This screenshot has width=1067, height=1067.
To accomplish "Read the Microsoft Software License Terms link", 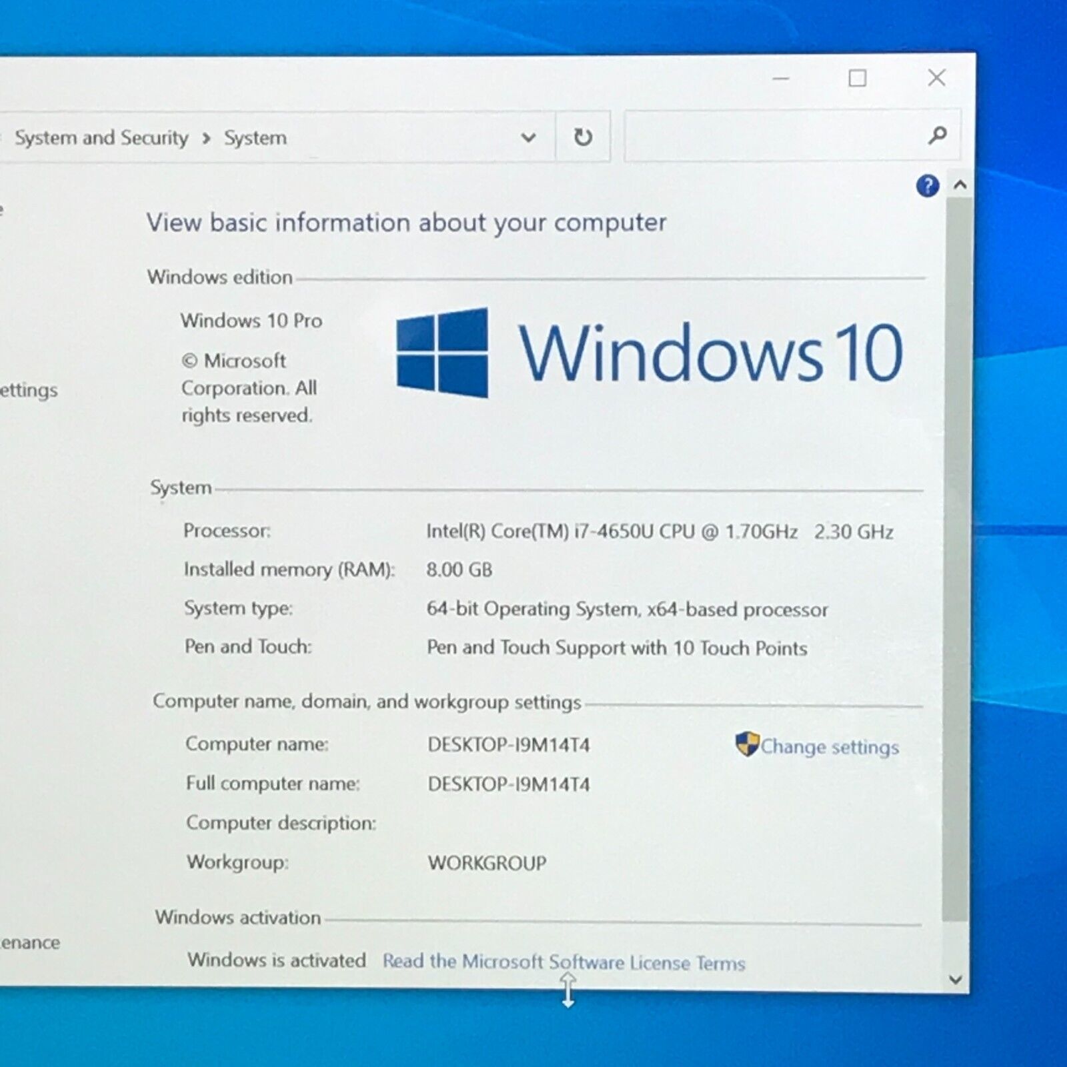I will (564, 962).
